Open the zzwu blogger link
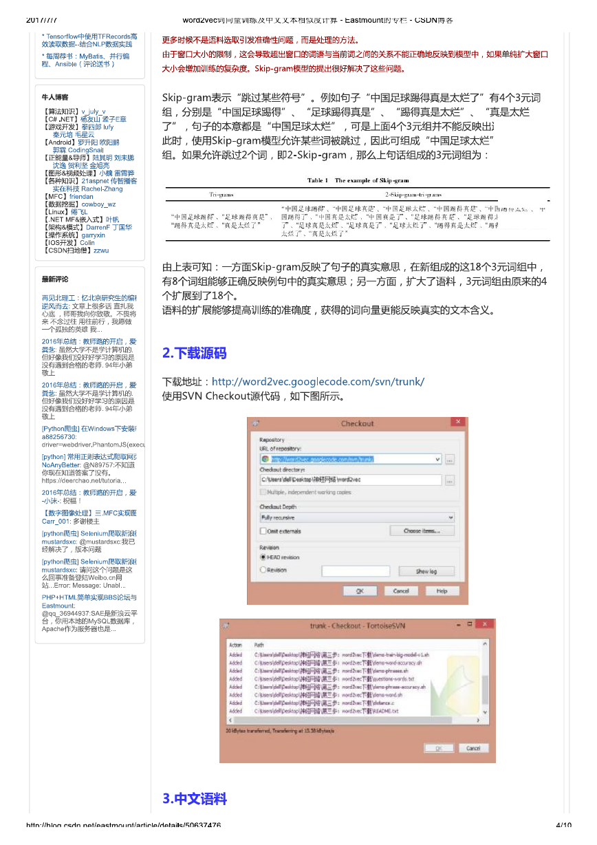Image resolution: width=597 pixels, height=845 pixels. pyautogui.click(x=101, y=250)
